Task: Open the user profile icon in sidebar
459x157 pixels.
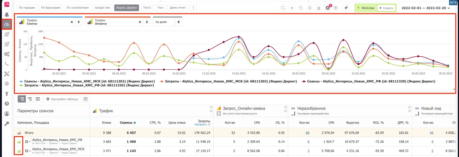Action: coord(7,114)
